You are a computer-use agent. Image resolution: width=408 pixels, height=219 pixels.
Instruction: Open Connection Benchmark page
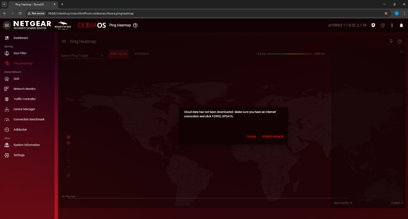29,119
